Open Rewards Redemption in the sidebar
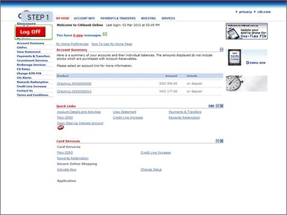Viewport: 287px width, 215px height. click(x=32, y=82)
